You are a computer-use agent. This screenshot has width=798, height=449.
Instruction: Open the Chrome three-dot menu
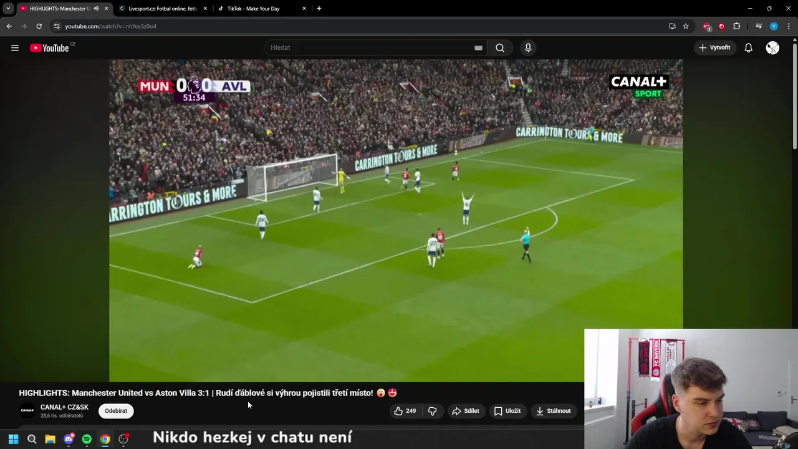789,26
